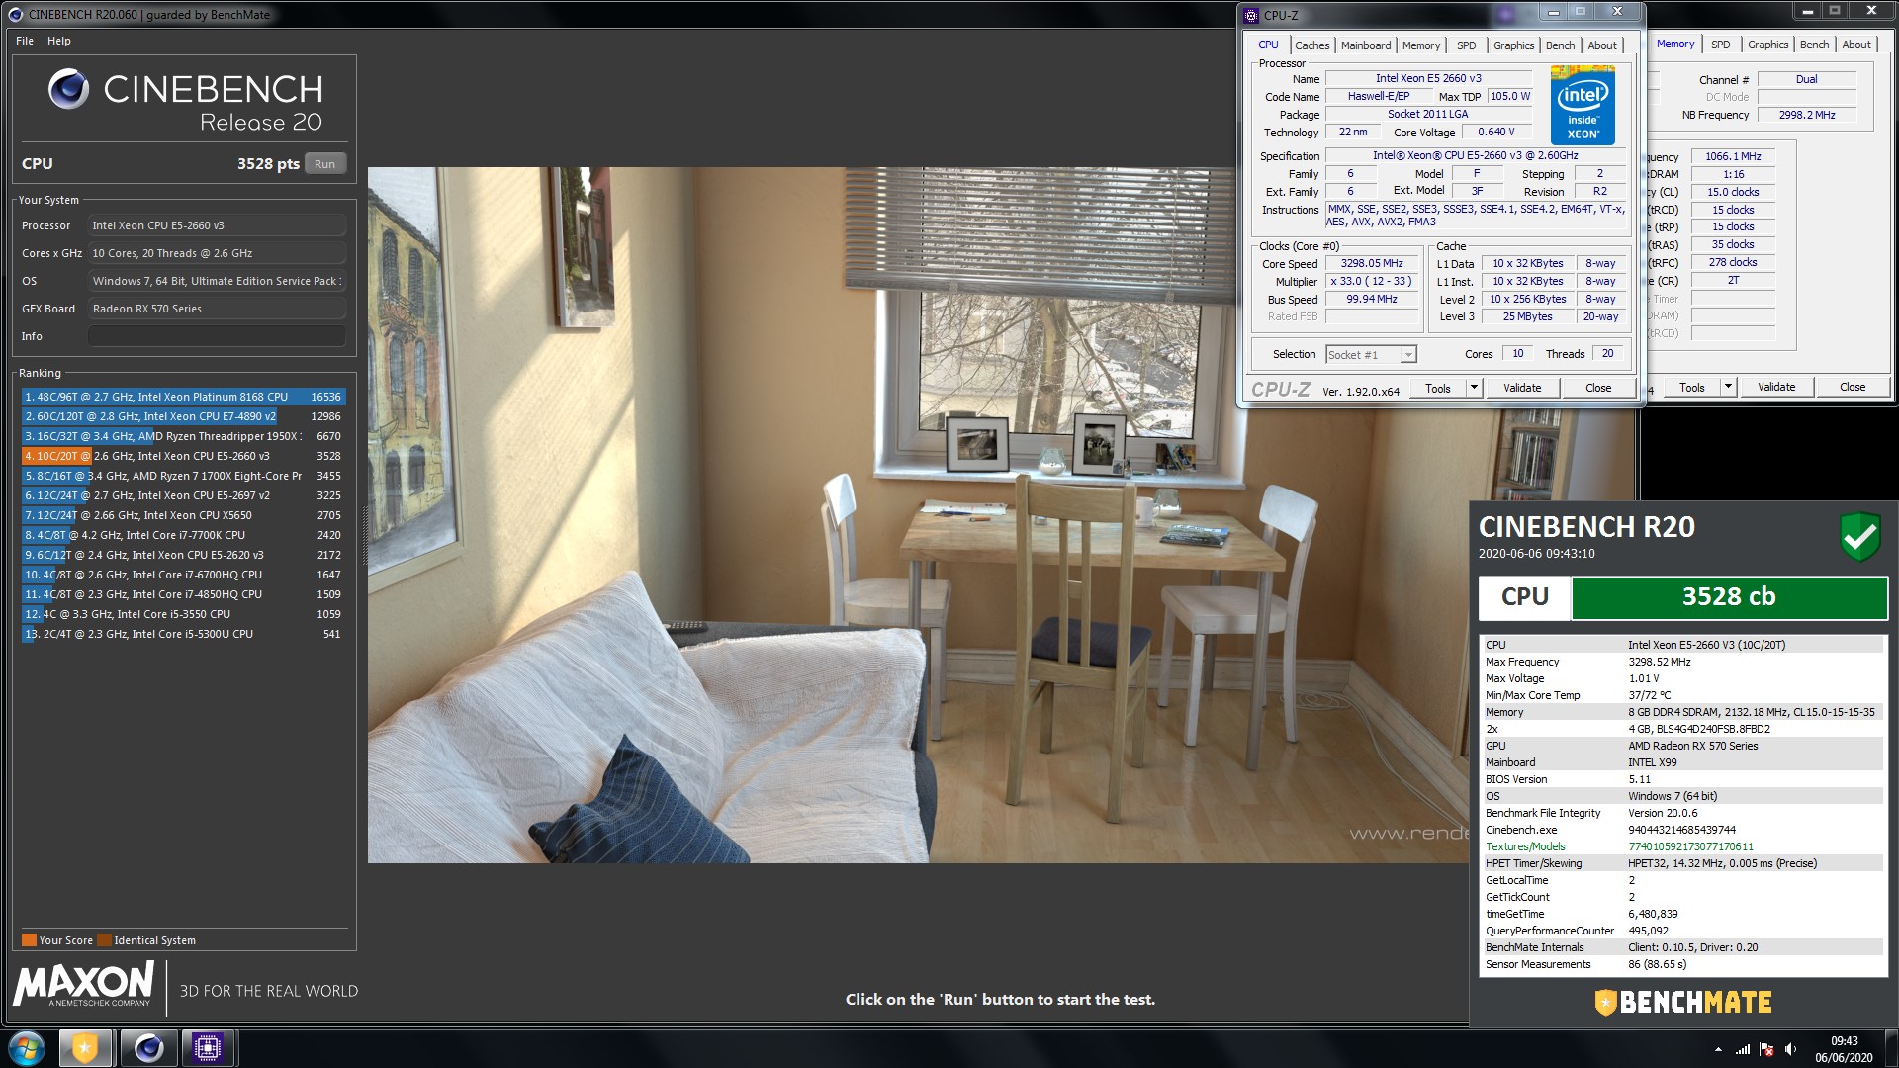Click Your Score orange legend swatch
Screen dimensions: 1899x1068
29,940
